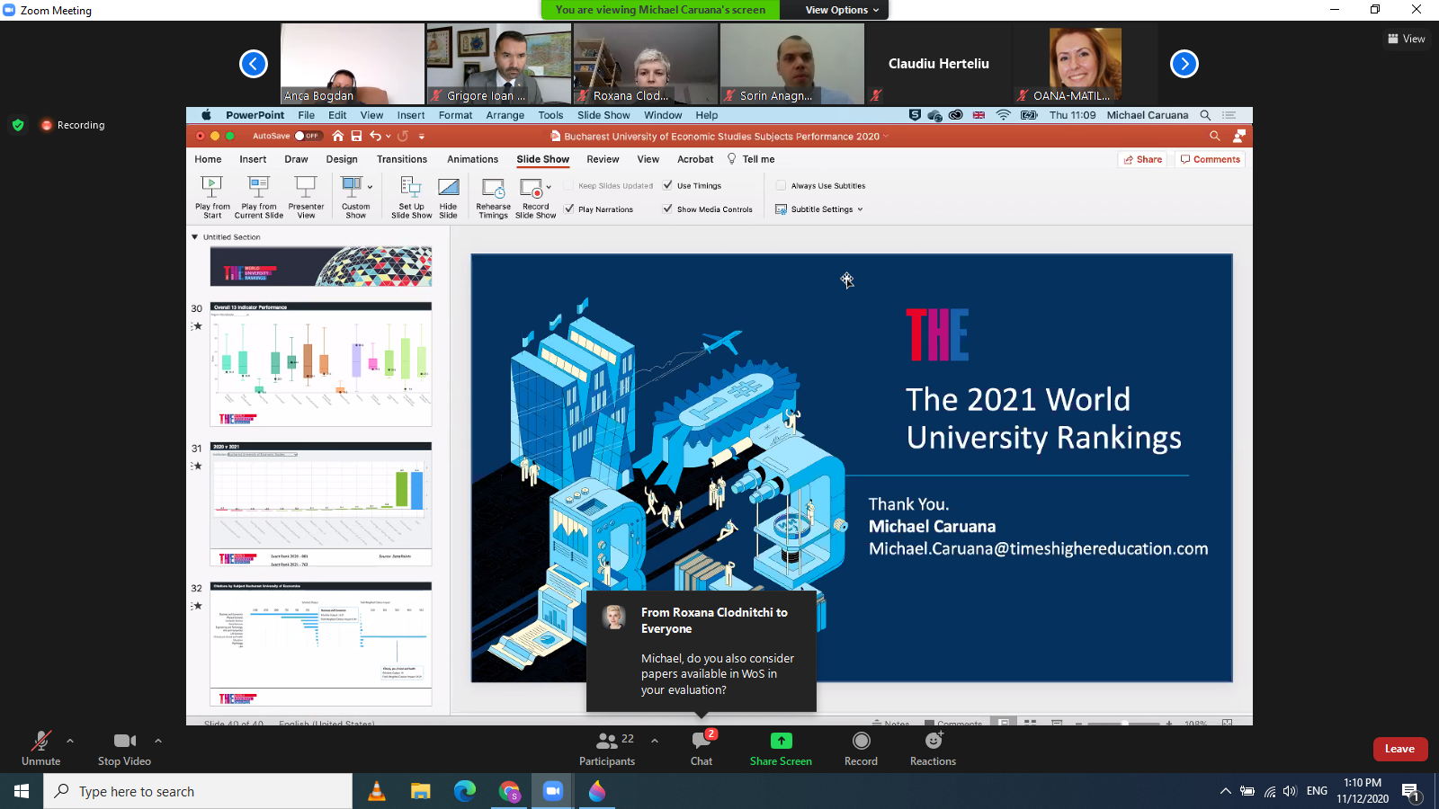Screen dimensions: 1439x809
Task: Open the Slide Show menu in menu bar
Action: 603,115
